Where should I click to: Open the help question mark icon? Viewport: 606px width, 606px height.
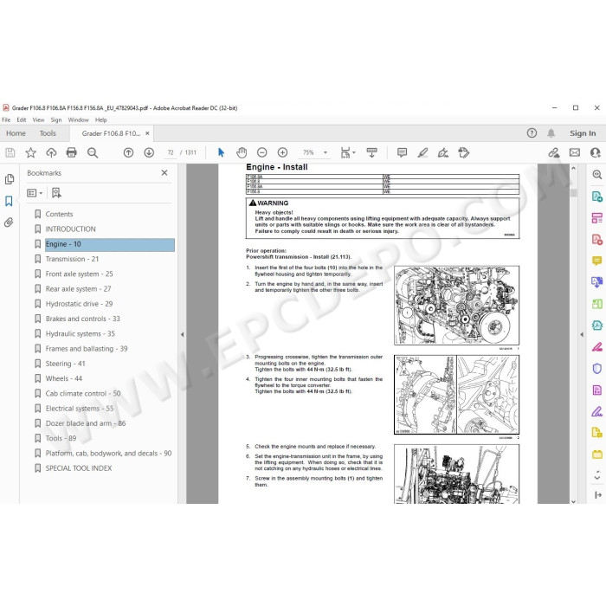click(532, 133)
